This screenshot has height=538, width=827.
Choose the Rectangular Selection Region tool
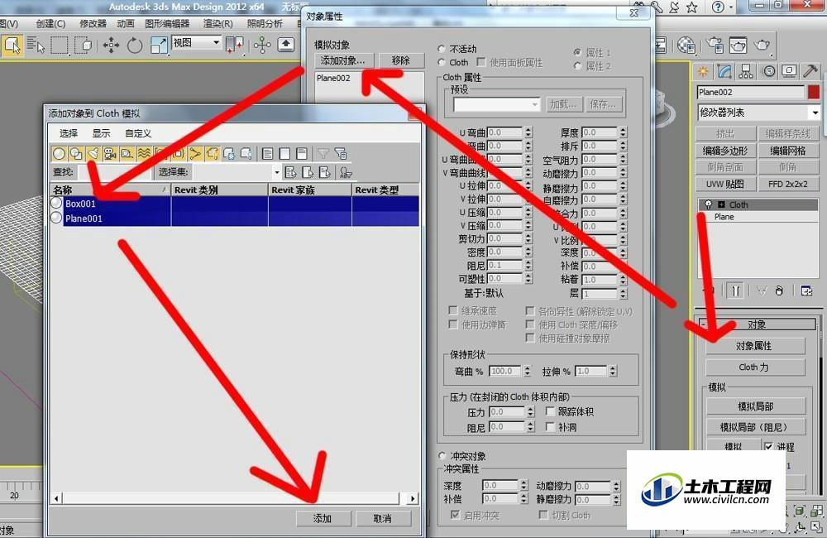59,46
